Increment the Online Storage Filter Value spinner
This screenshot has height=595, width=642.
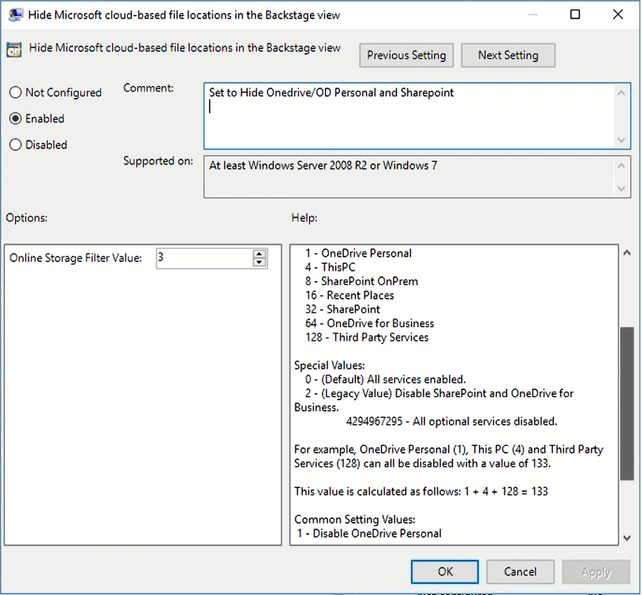pyautogui.click(x=259, y=253)
